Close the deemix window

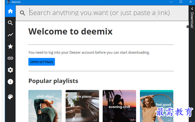[191, 2]
